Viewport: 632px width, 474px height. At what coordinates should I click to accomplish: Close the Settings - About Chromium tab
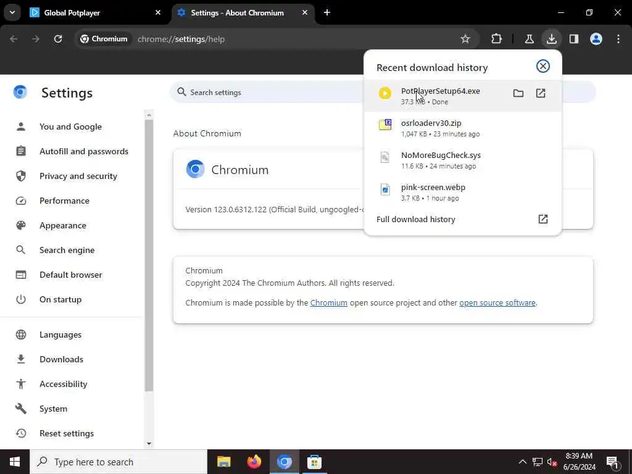pyautogui.click(x=305, y=13)
